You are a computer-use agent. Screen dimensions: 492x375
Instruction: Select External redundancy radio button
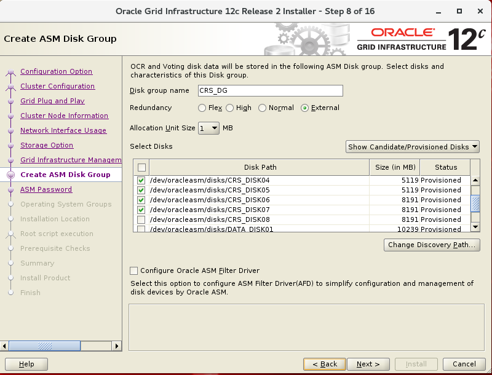pos(304,108)
